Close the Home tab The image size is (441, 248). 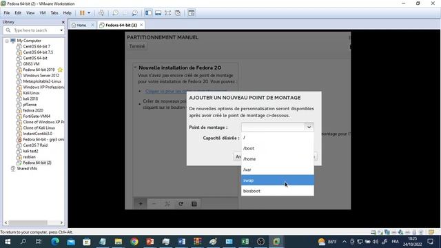(92, 25)
